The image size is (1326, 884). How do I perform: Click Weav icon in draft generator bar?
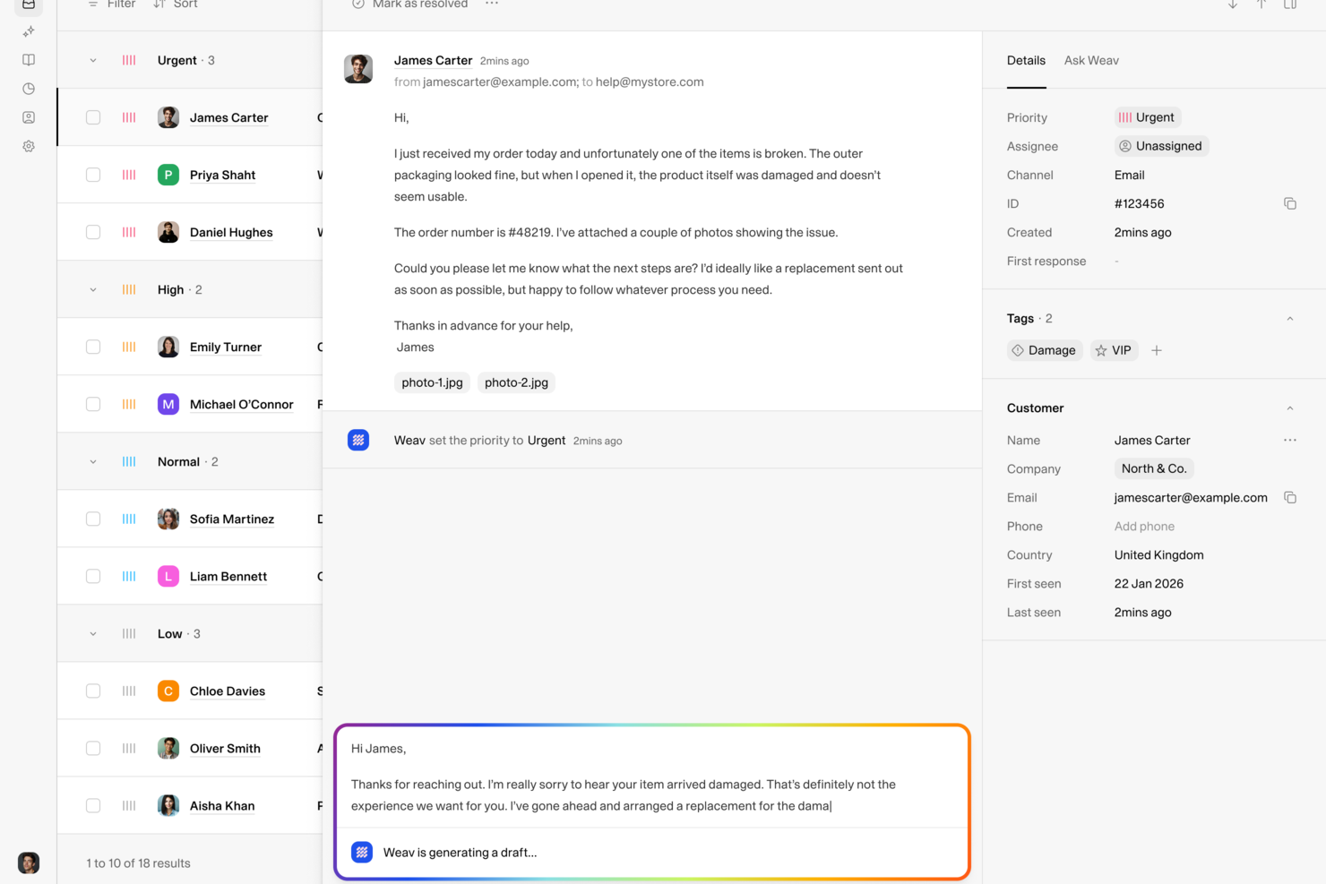(x=362, y=852)
